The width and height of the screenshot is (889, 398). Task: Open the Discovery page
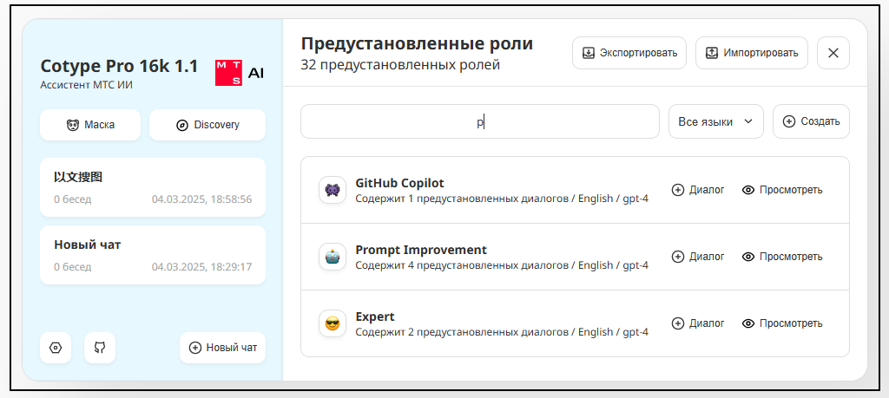point(207,125)
